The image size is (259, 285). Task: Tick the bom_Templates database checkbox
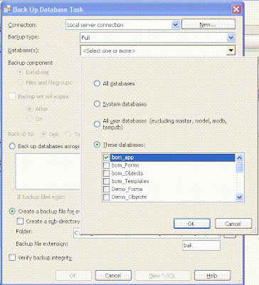(x=106, y=181)
